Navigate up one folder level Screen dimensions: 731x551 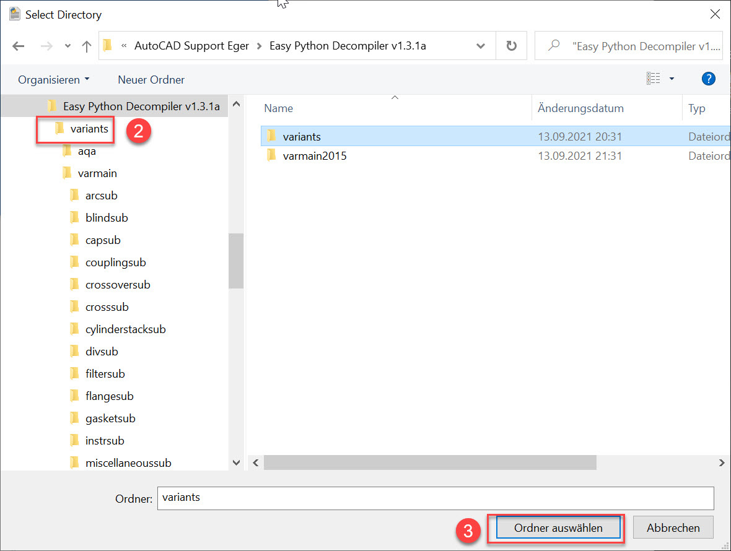(86, 46)
